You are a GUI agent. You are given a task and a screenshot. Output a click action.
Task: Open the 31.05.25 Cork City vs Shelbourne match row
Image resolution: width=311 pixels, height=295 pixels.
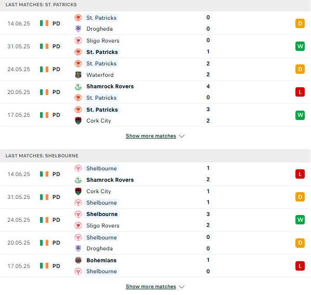point(155,197)
